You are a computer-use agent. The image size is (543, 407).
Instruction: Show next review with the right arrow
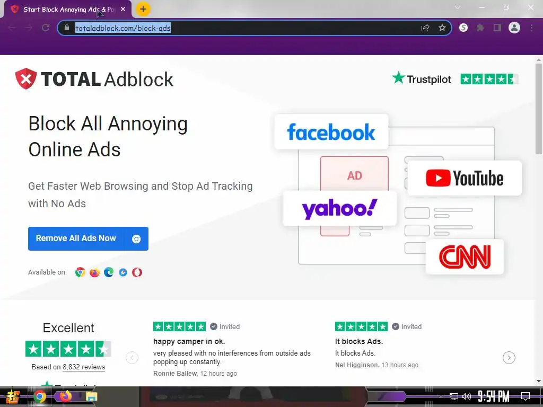(509, 358)
